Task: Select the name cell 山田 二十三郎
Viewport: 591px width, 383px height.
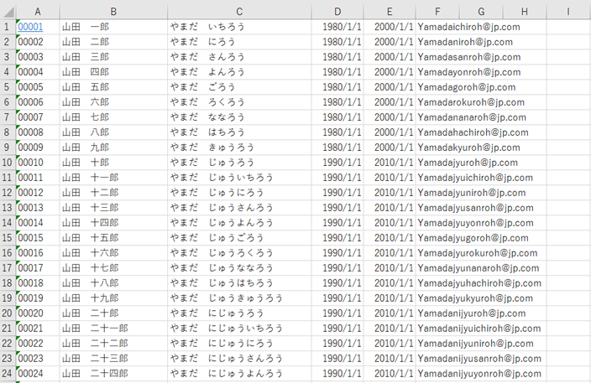Action: (113, 359)
